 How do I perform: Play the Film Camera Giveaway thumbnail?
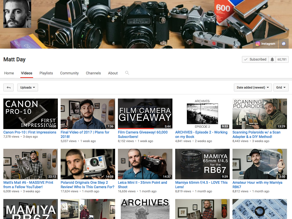(x=145, y=114)
